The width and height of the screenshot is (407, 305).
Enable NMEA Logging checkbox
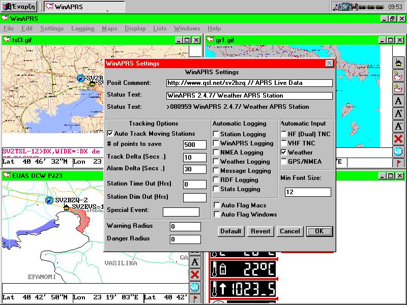pos(216,152)
